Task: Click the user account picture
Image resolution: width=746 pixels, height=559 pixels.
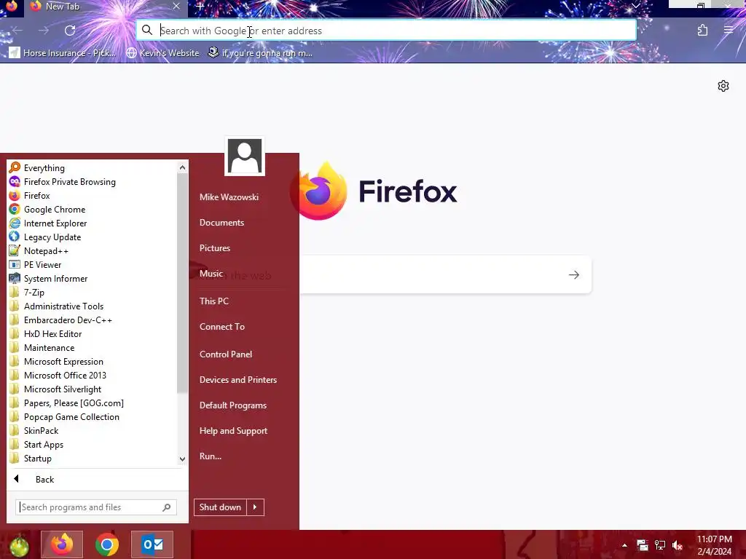Action: 245,156
